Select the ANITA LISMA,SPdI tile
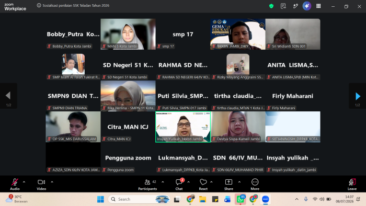366x206 pixels. pyautogui.click(x=293, y=65)
